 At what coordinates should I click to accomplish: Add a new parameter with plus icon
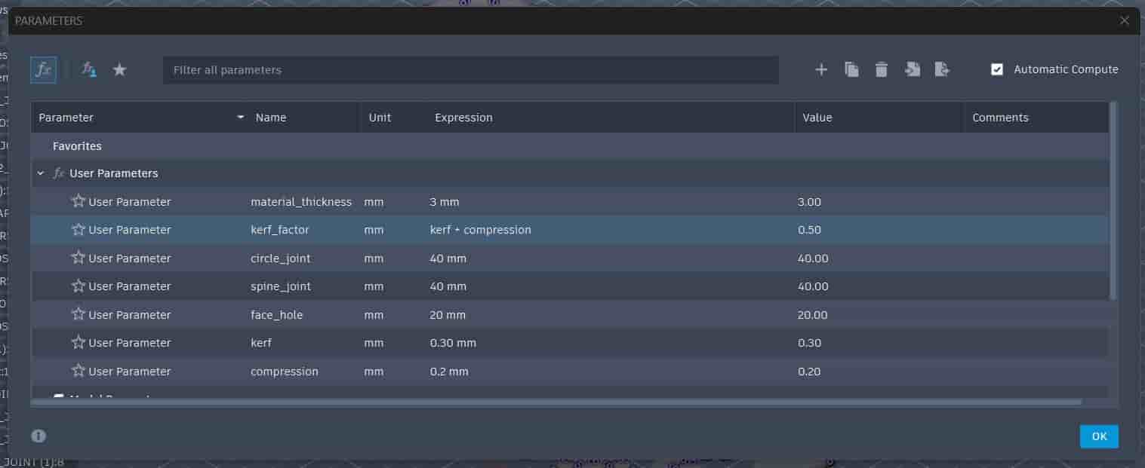coord(821,70)
